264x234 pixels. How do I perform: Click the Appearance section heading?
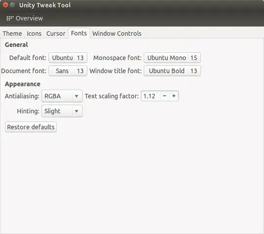(22, 84)
